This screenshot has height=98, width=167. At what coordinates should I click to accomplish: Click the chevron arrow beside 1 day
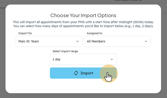112,59
